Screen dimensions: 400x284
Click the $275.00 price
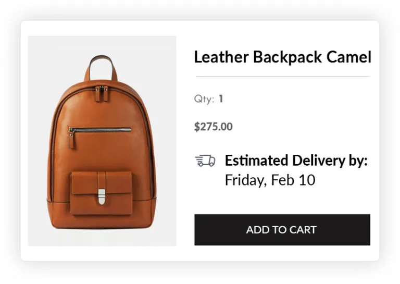click(213, 127)
